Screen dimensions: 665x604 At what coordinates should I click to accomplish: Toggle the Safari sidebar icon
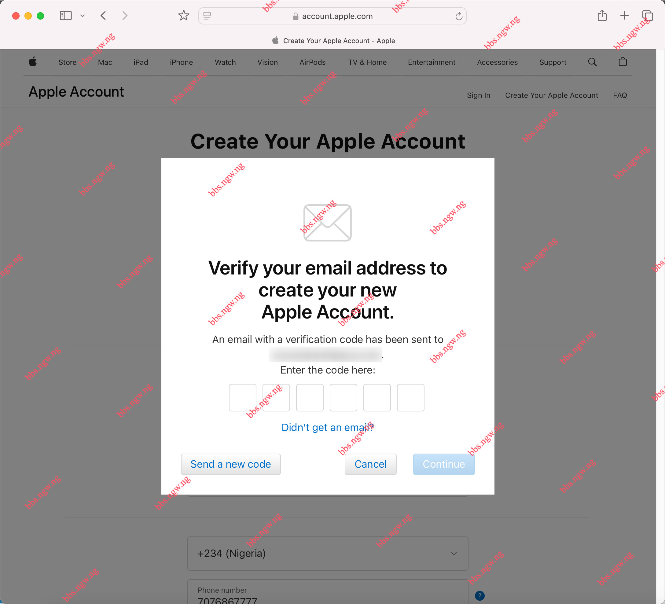click(x=66, y=16)
